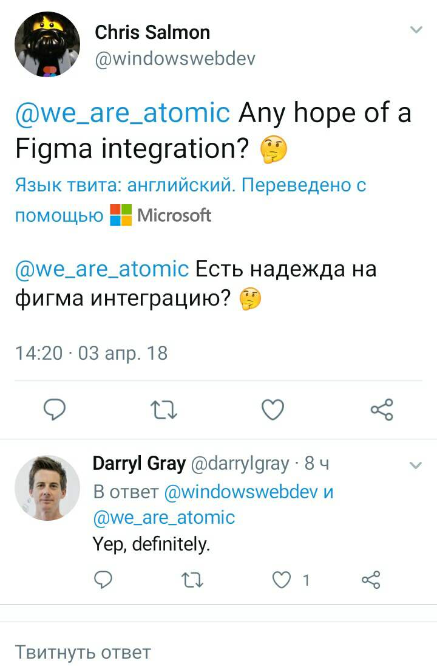
Task: Like the main tweet about Figma integration
Action: pos(273,410)
